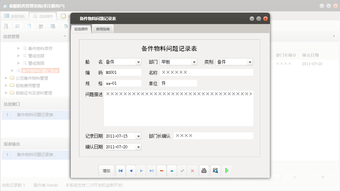Delete current record with red minus icon

click(x=161, y=170)
